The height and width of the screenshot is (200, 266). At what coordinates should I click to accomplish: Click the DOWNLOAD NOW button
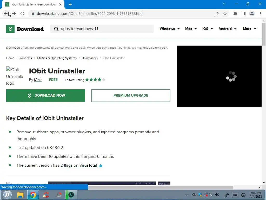tap(46, 96)
